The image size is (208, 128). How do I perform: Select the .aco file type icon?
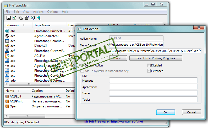pos(7,60)
